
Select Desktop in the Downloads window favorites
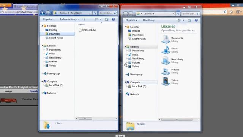(53, 30)
